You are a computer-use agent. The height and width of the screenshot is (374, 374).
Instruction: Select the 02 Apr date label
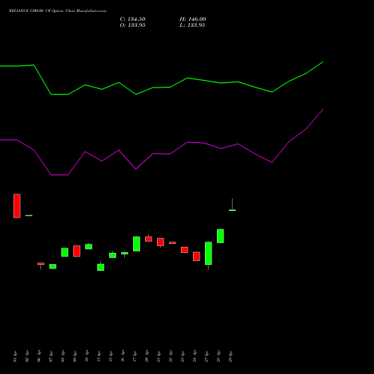click(x=27, y=356)
